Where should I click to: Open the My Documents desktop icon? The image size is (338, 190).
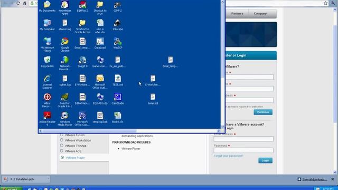47,6
